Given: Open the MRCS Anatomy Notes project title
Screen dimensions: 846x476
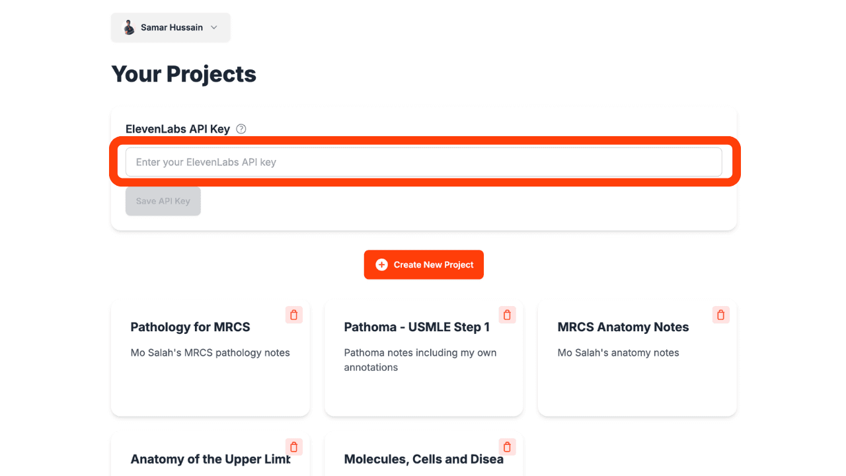Looking at the screenshot, I should (x=623, y=327).
